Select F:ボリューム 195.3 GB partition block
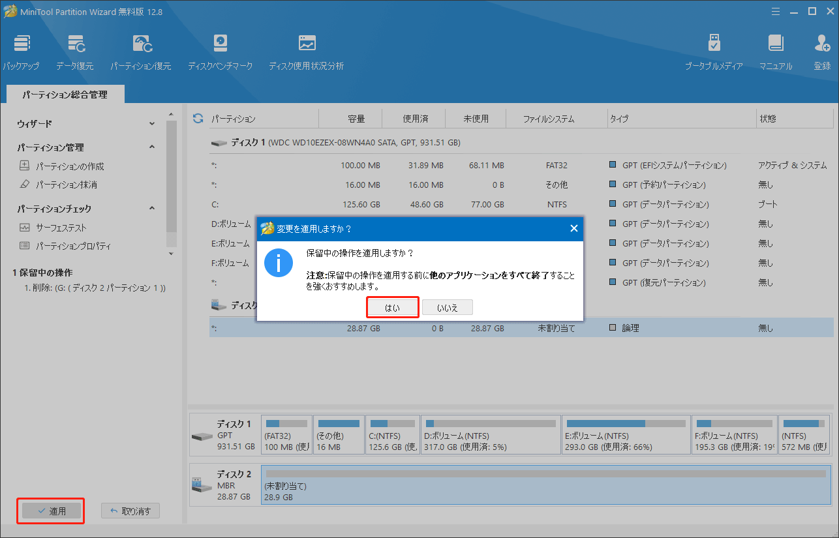Screen dimensions: 839x538 735,435
